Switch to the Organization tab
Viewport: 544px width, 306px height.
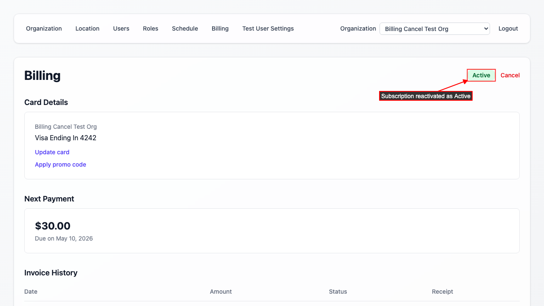click(44, 28)
